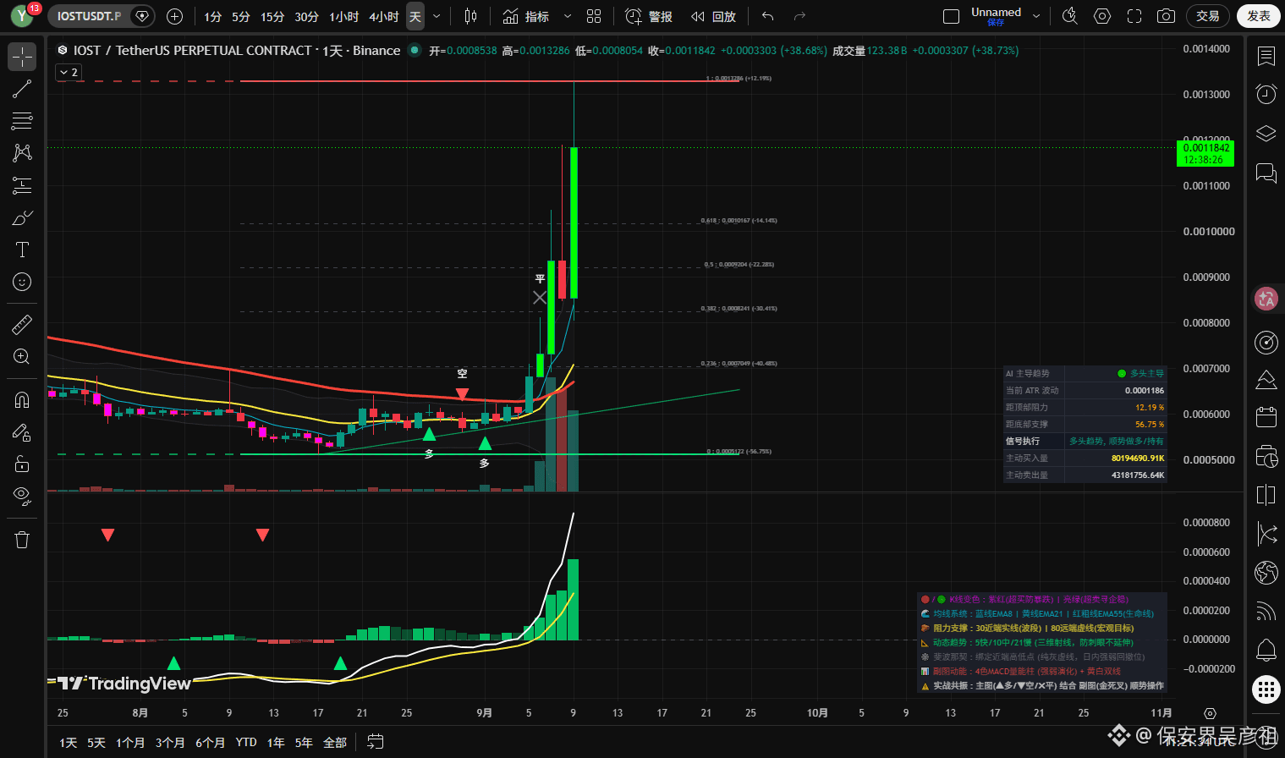Select the trend line drawing tool
Screen dimensions: 1285x758
(x=22, y=89)
